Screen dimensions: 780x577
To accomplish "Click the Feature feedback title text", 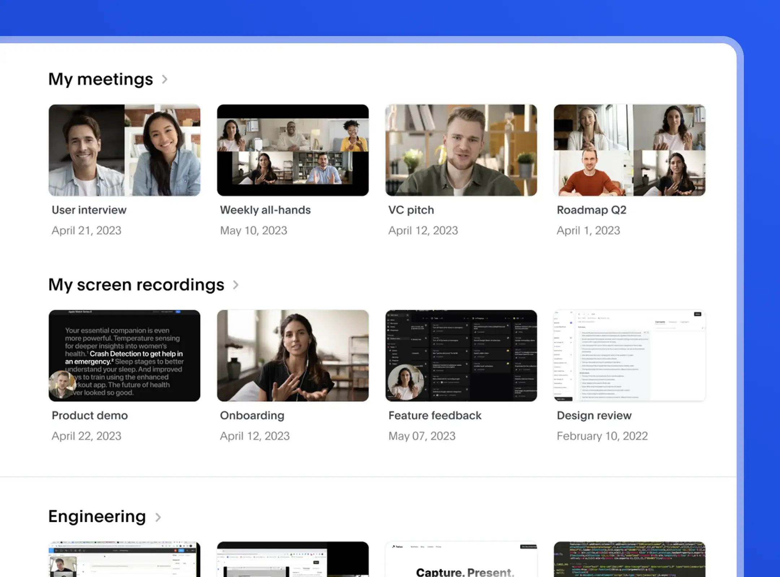I will (x=435, y=415).
